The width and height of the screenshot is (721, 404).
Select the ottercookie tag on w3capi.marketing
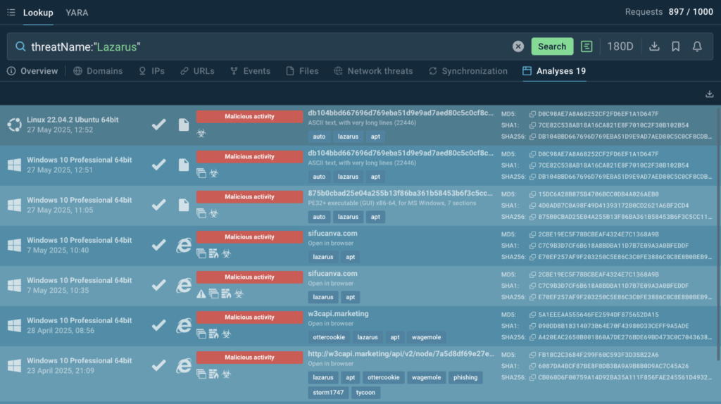coord(329,337)
